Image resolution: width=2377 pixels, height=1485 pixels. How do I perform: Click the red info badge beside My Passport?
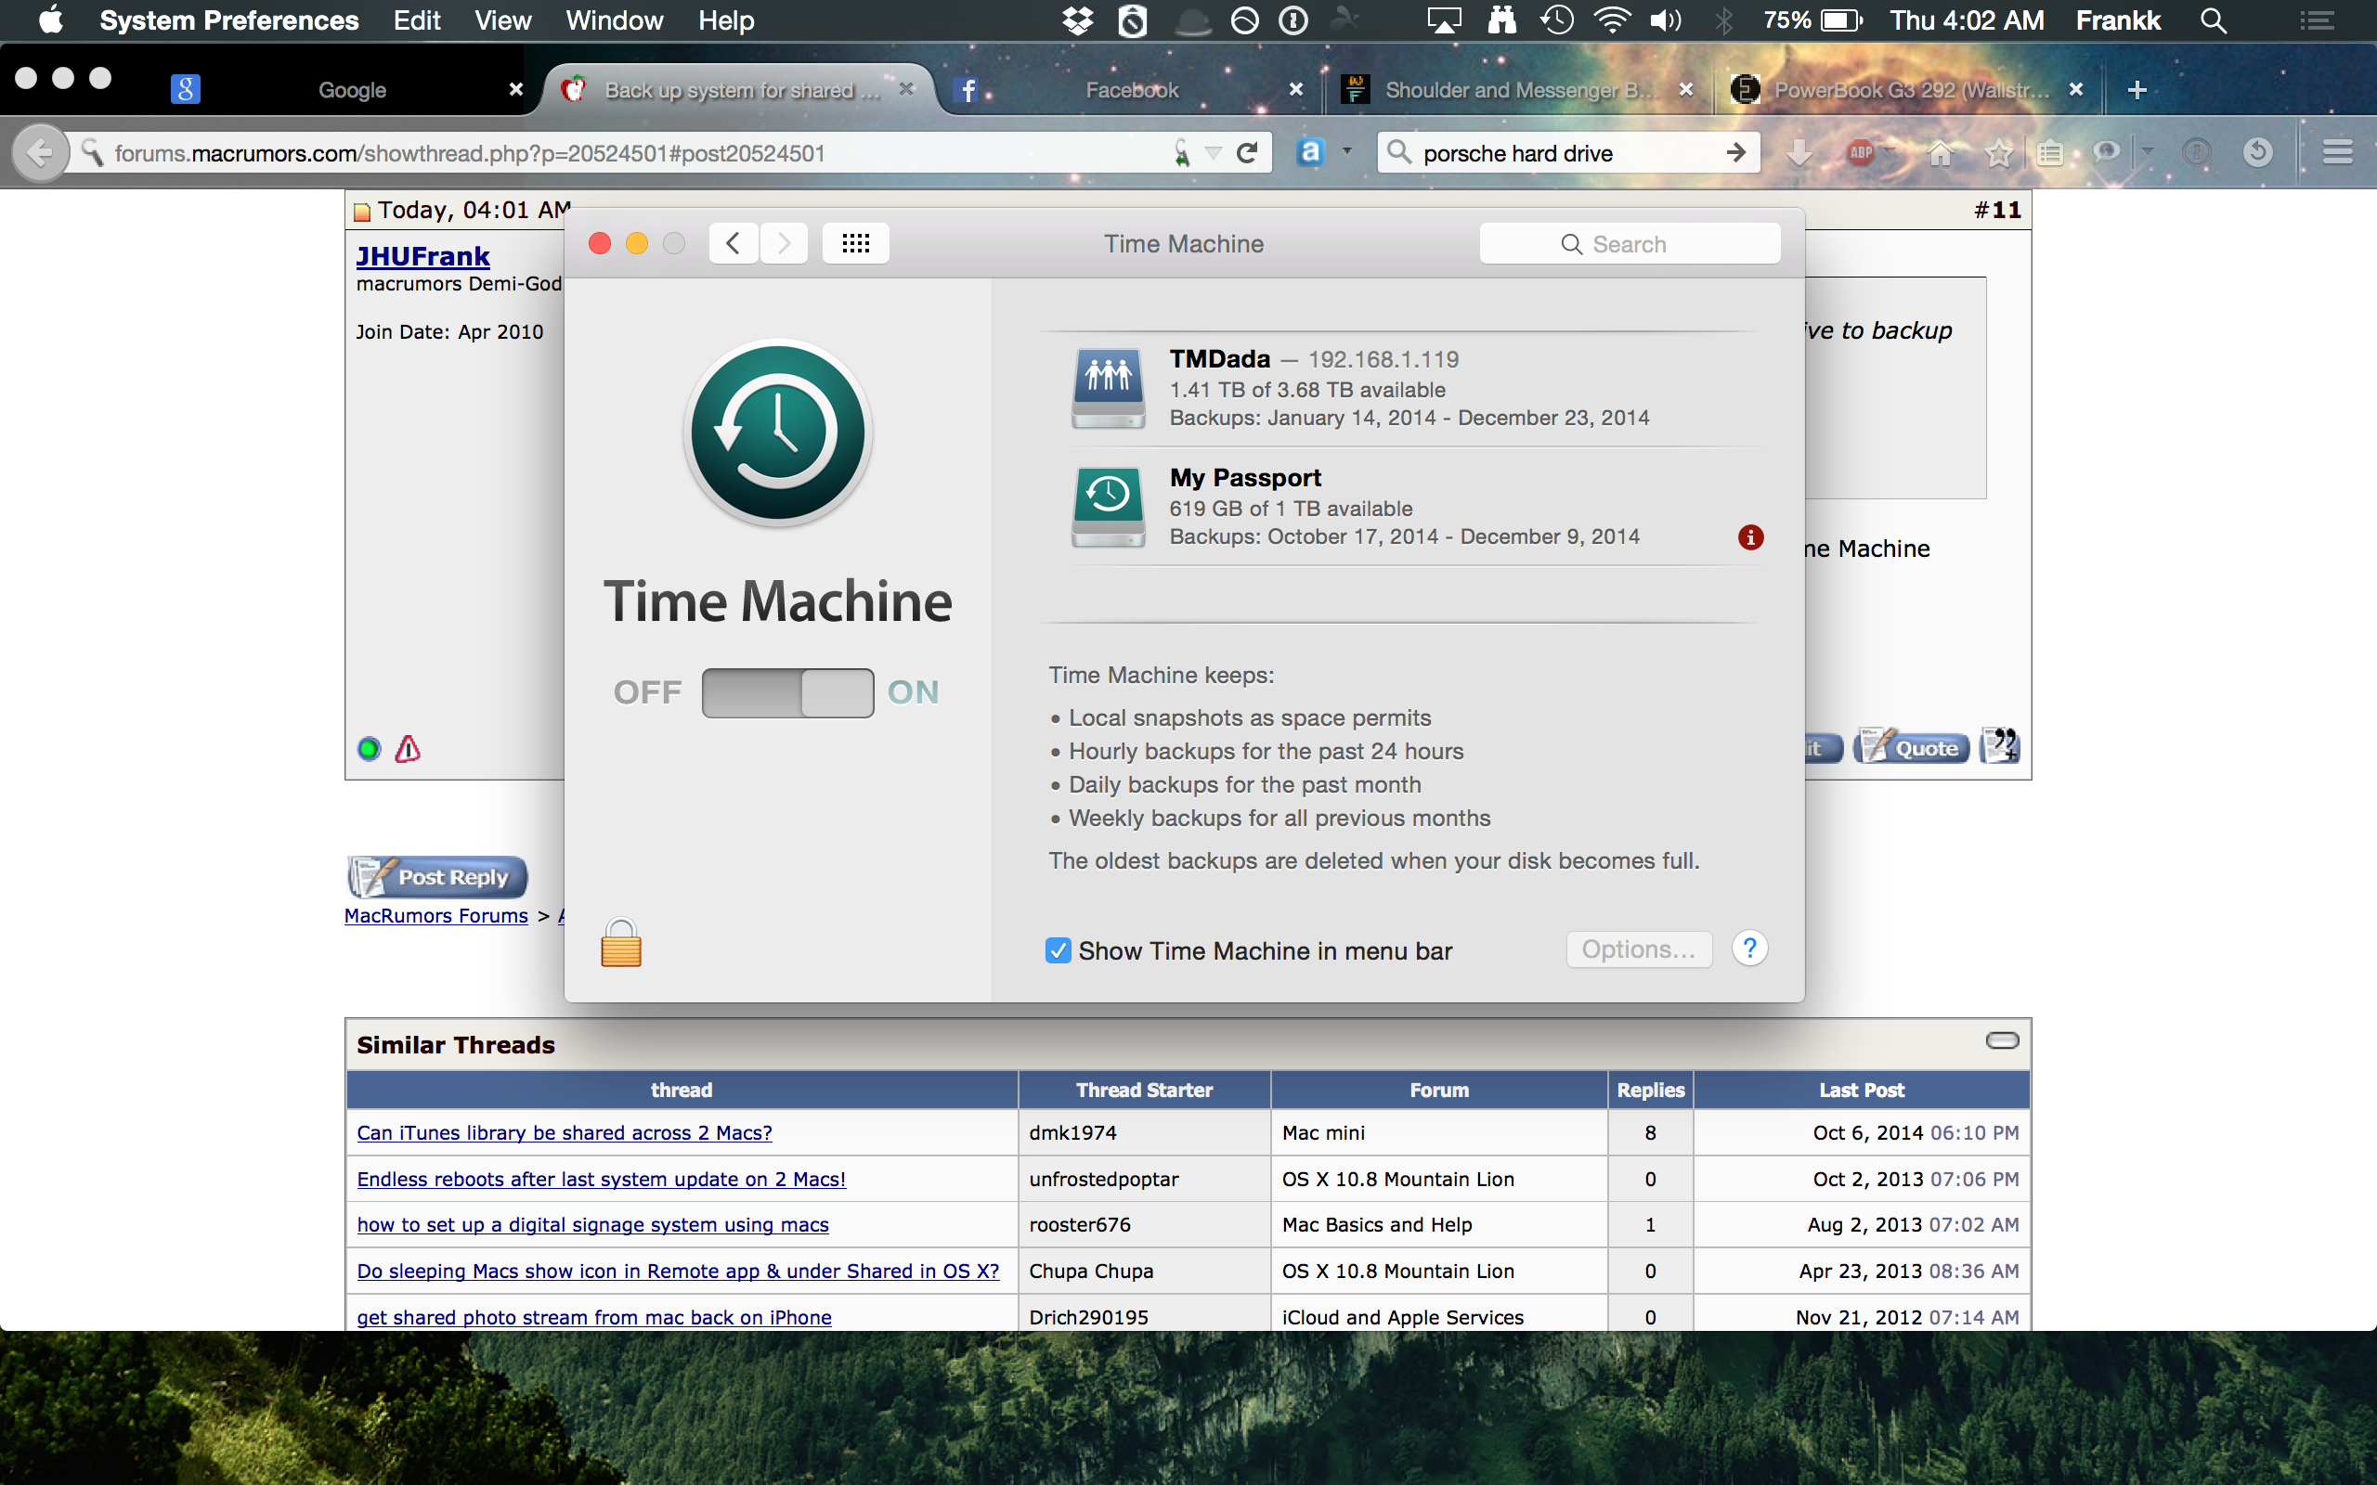(x=1750, y=537)
